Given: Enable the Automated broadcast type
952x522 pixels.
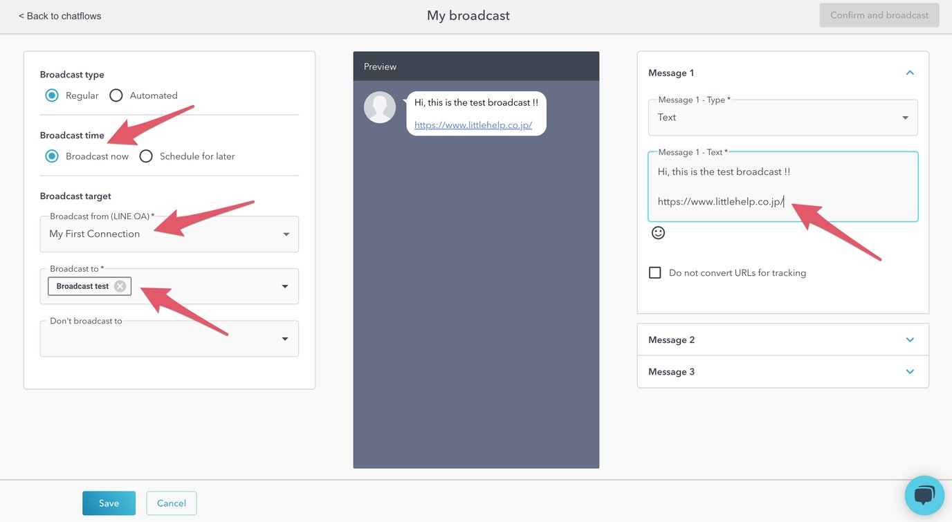Looking at the screenshot, I should [116, 95].
